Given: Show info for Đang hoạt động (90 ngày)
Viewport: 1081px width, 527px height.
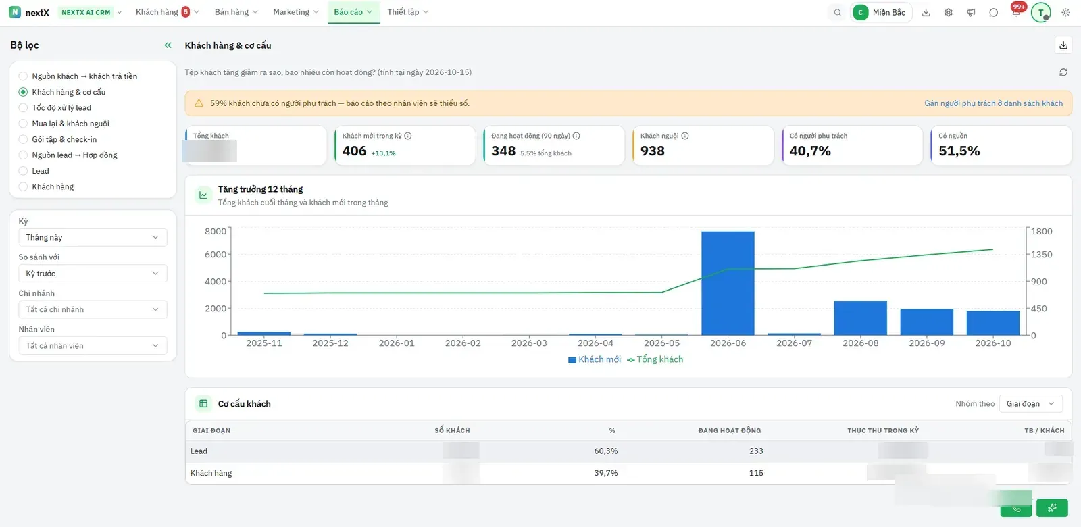Looking at the screenshot, I should [x=576, y=136].
